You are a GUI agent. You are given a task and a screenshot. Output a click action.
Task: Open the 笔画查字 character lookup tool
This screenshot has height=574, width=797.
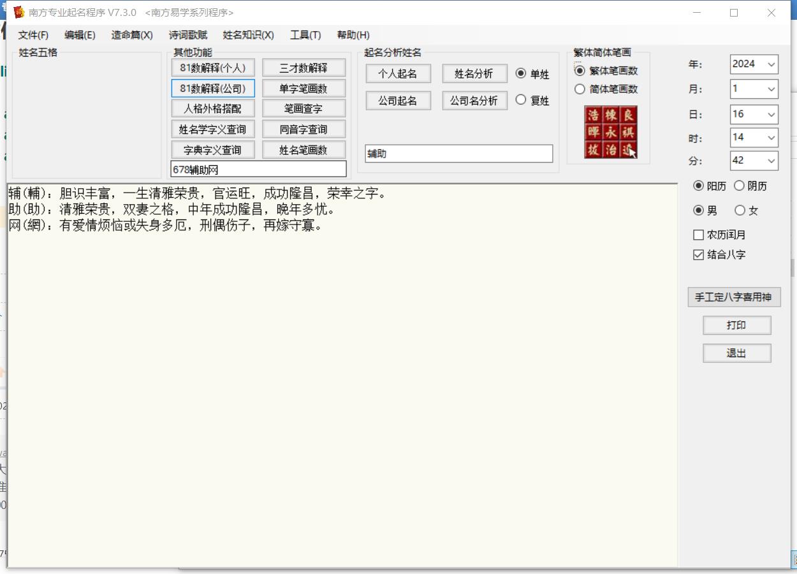tap(305, 108)
